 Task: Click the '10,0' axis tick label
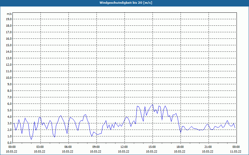point(9,78)
